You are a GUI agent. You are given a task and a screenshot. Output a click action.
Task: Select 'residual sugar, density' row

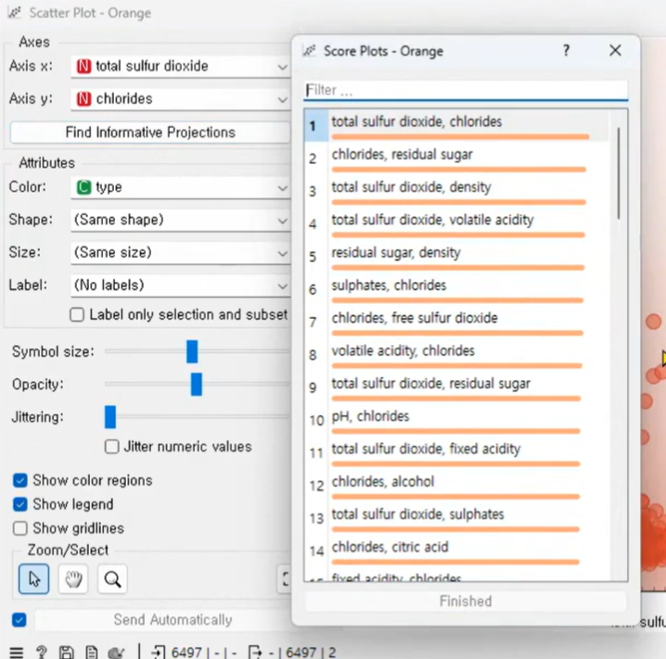click(x=456, y=257)
